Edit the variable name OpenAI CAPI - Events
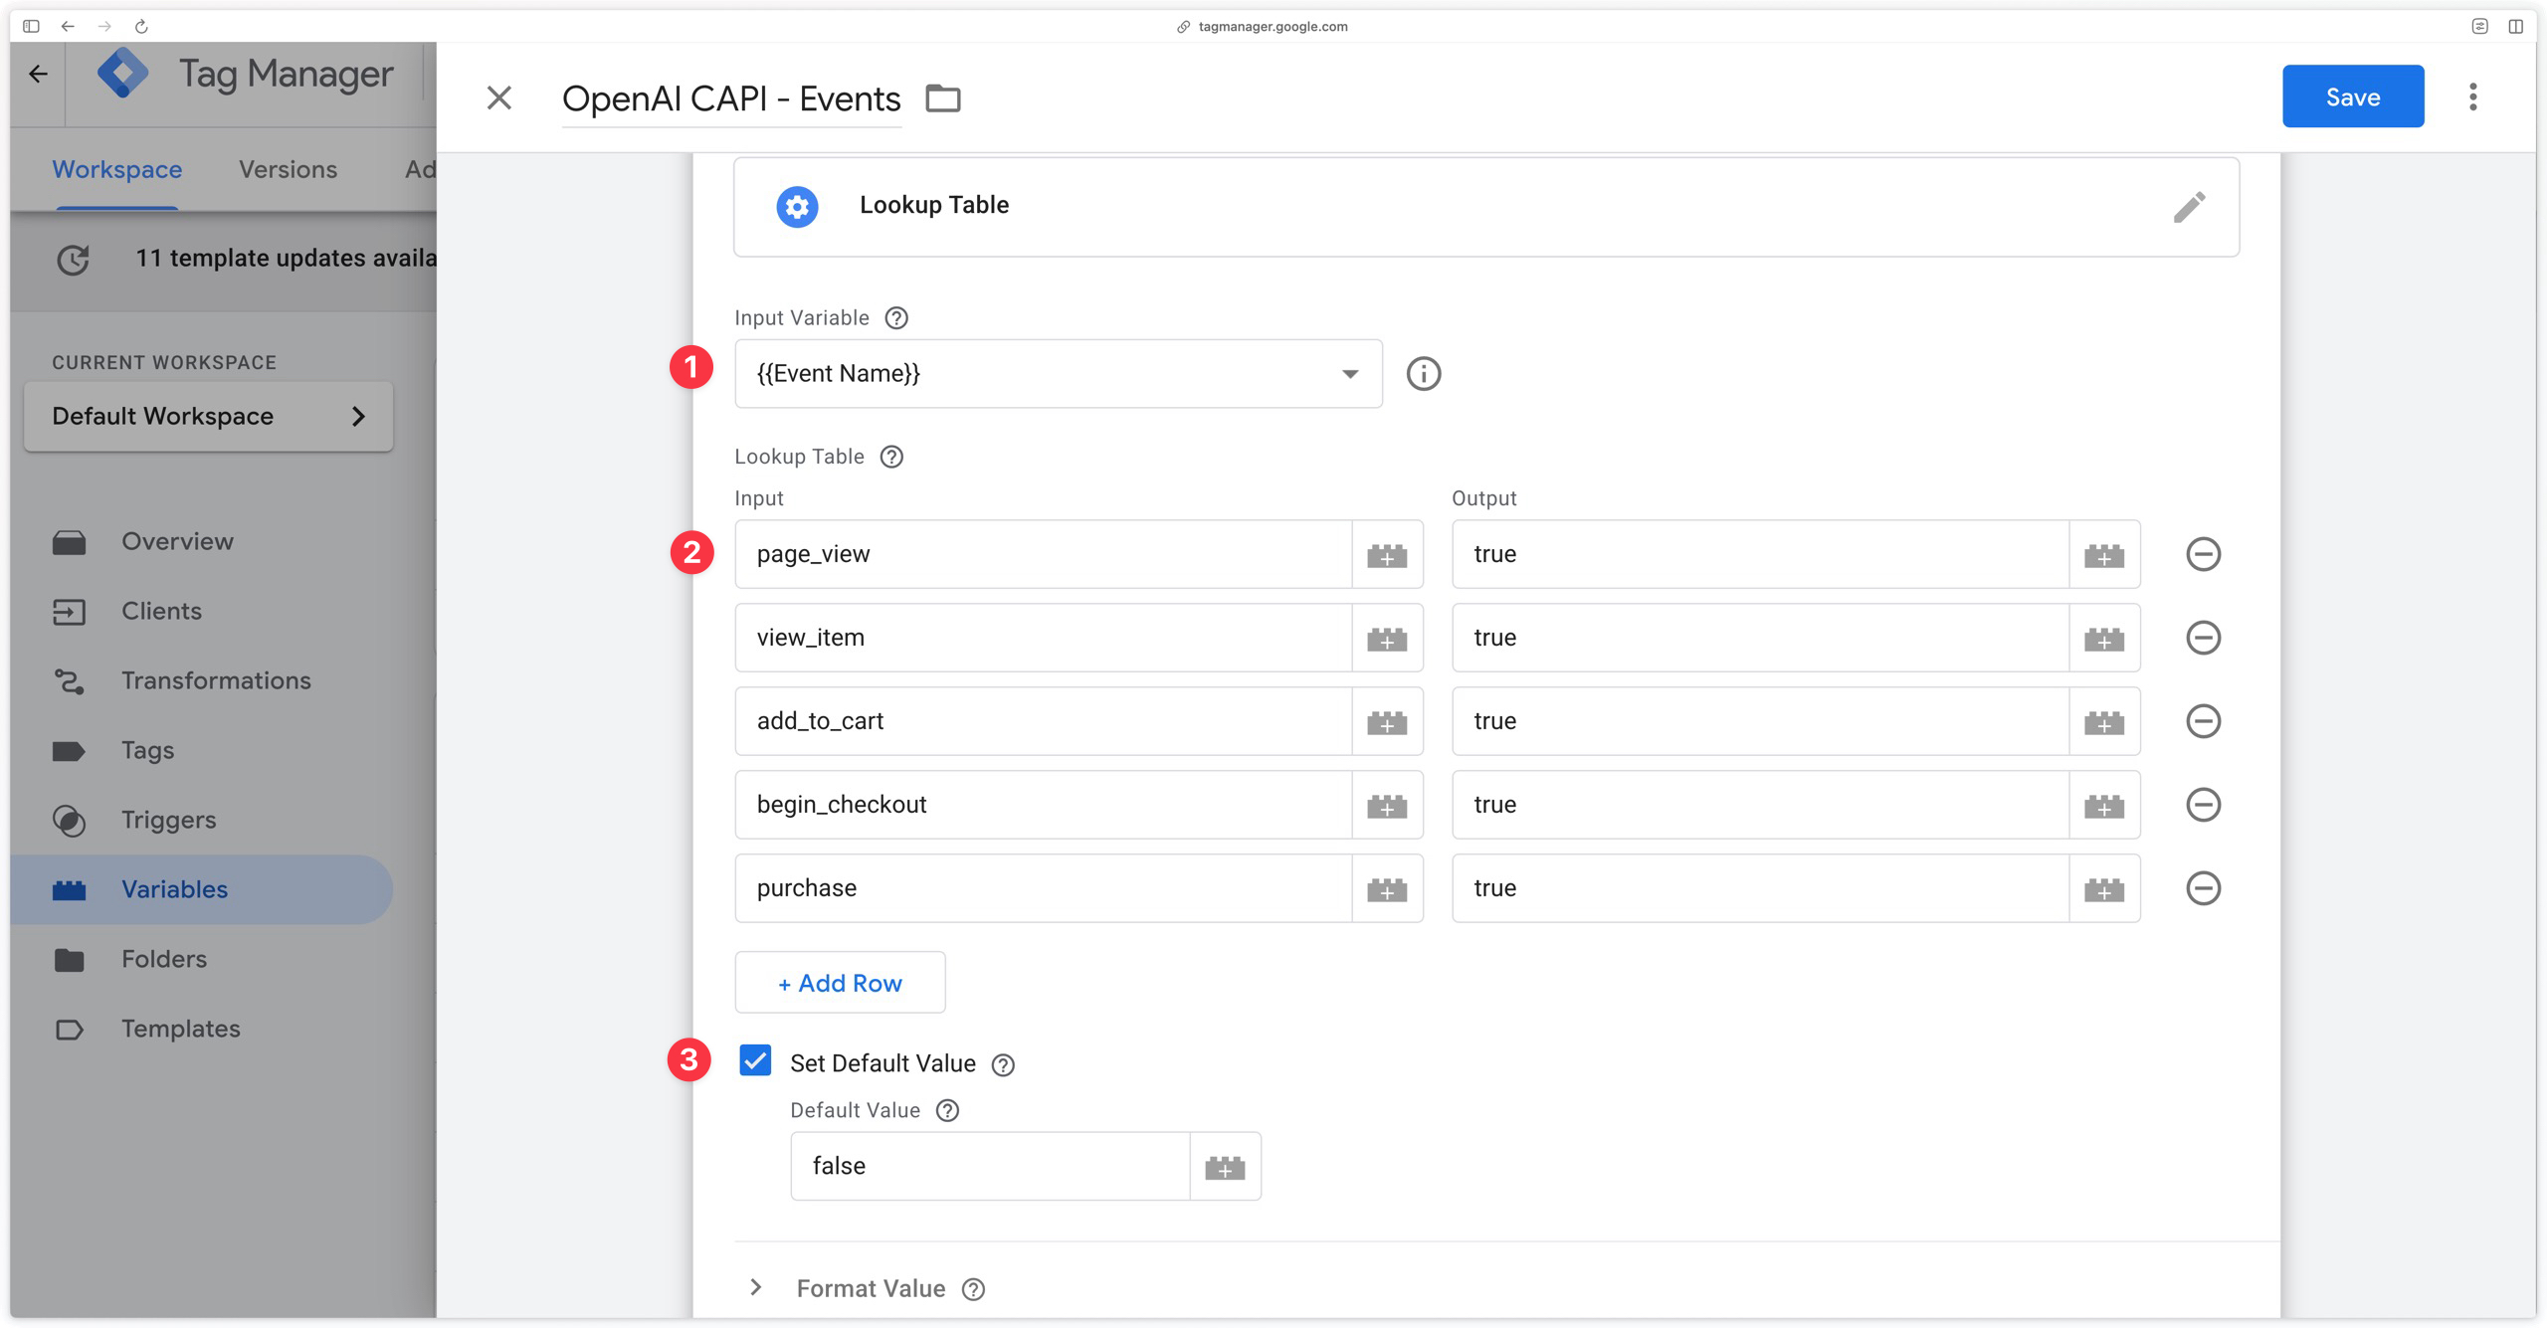 coord(731,98)
